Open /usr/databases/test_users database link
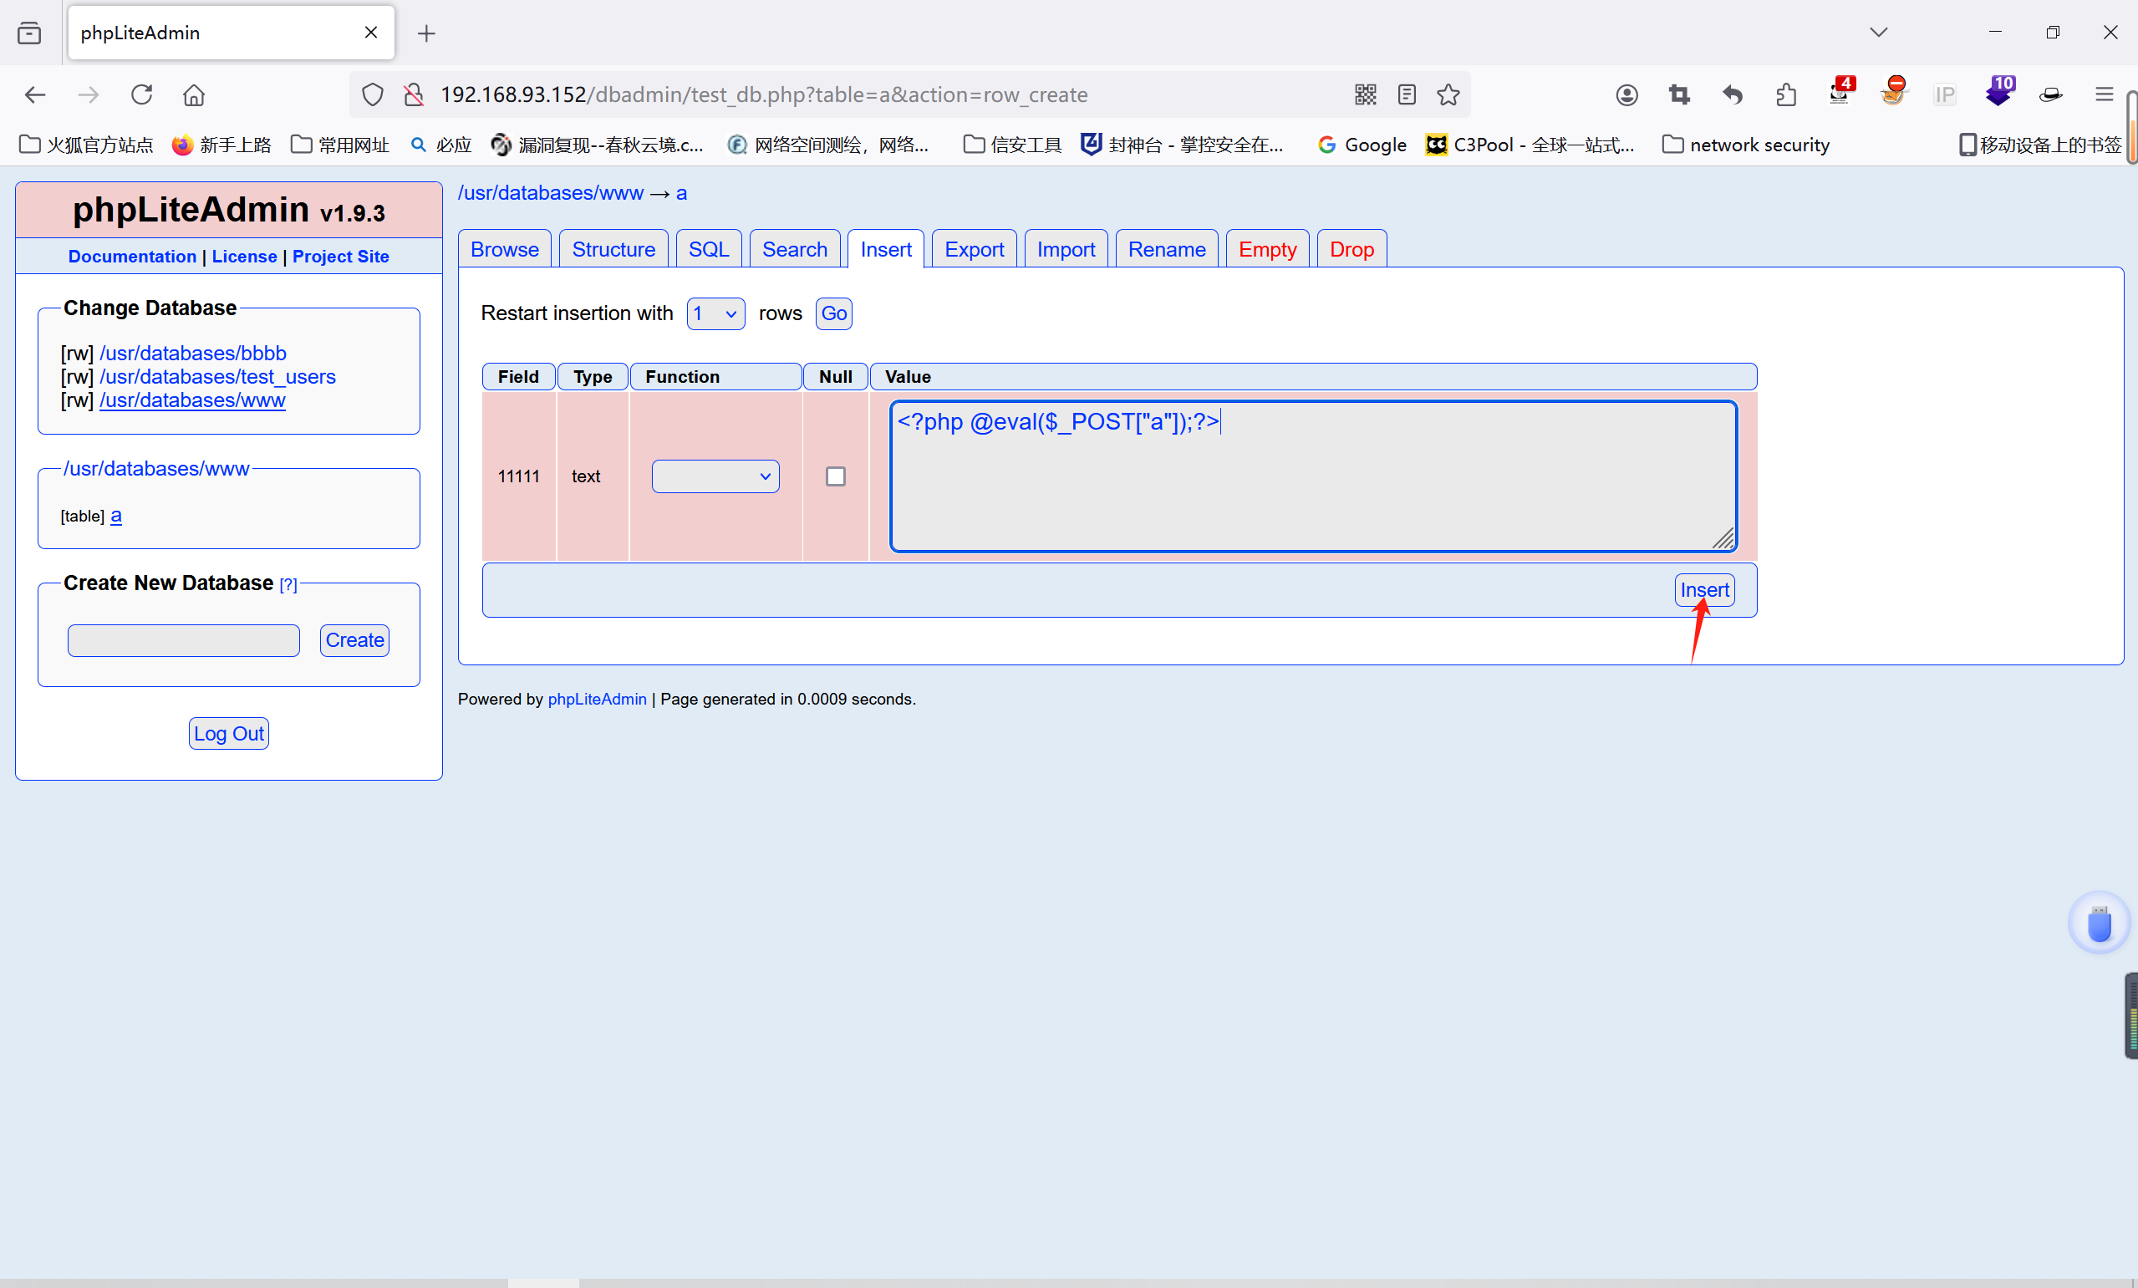Screen dimensions: 2138x1288 [217, 377]
